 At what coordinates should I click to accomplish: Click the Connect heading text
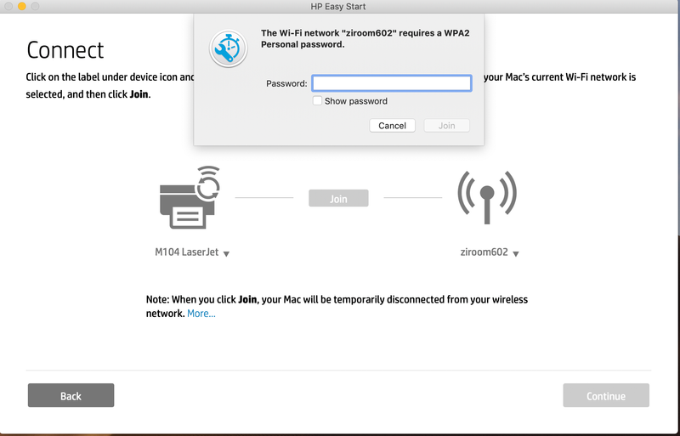point(65,50)
